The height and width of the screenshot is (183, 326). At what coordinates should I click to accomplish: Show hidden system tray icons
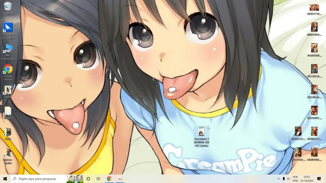[279, 179]
